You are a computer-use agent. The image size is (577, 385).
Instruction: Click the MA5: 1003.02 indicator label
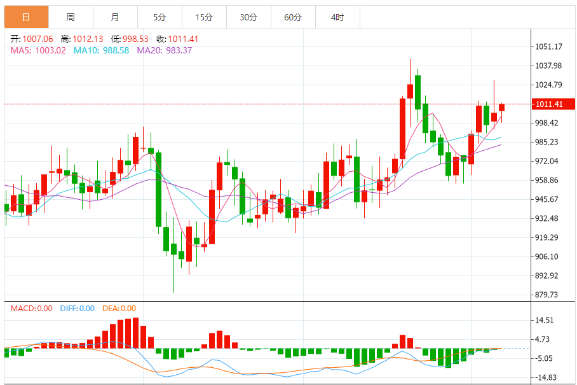[x=38, y=50]
